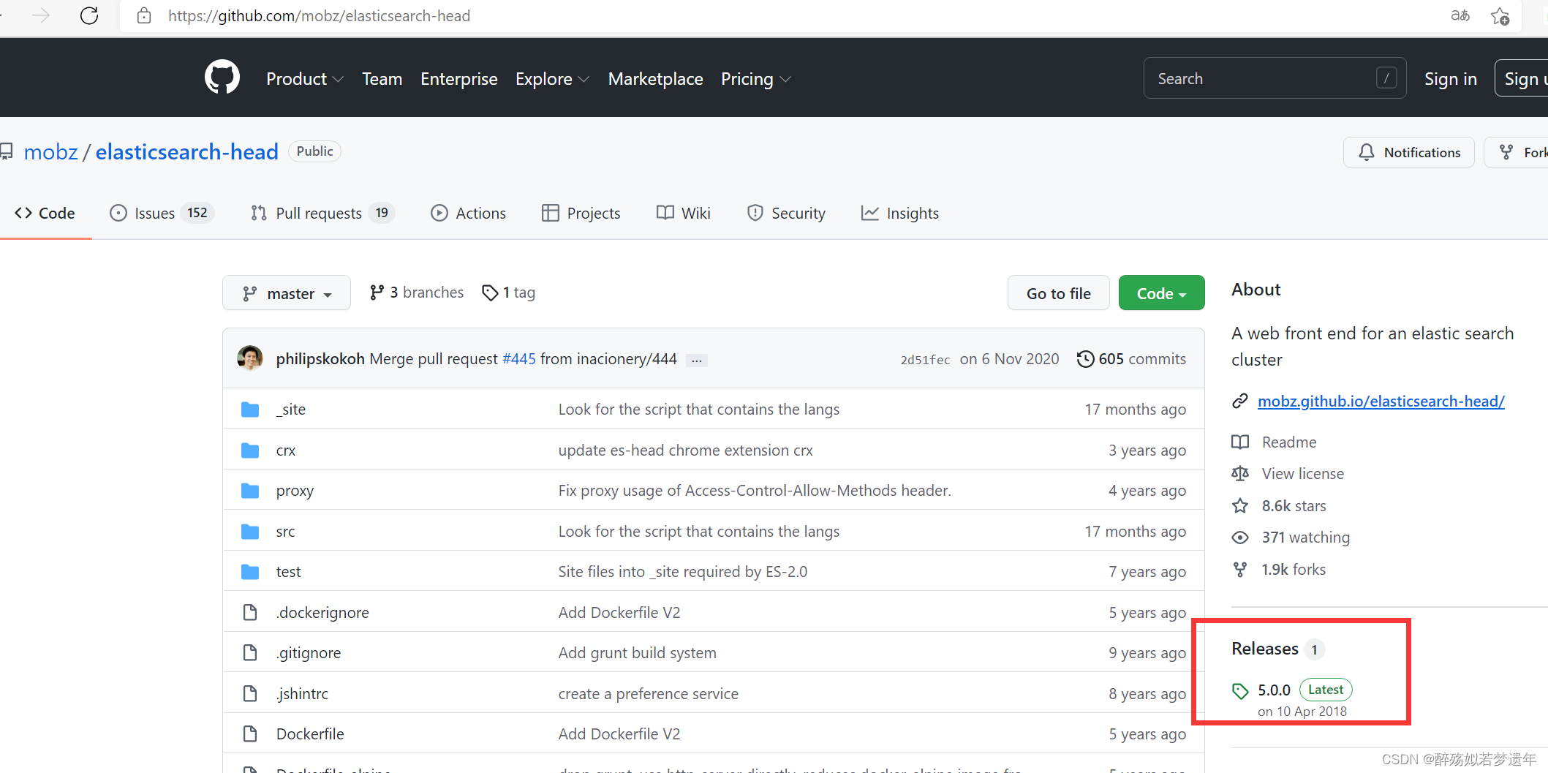Click the GitHub octocat logo
The height and width of the screenshot is (773, 1548).
click(x=222, y=78)
